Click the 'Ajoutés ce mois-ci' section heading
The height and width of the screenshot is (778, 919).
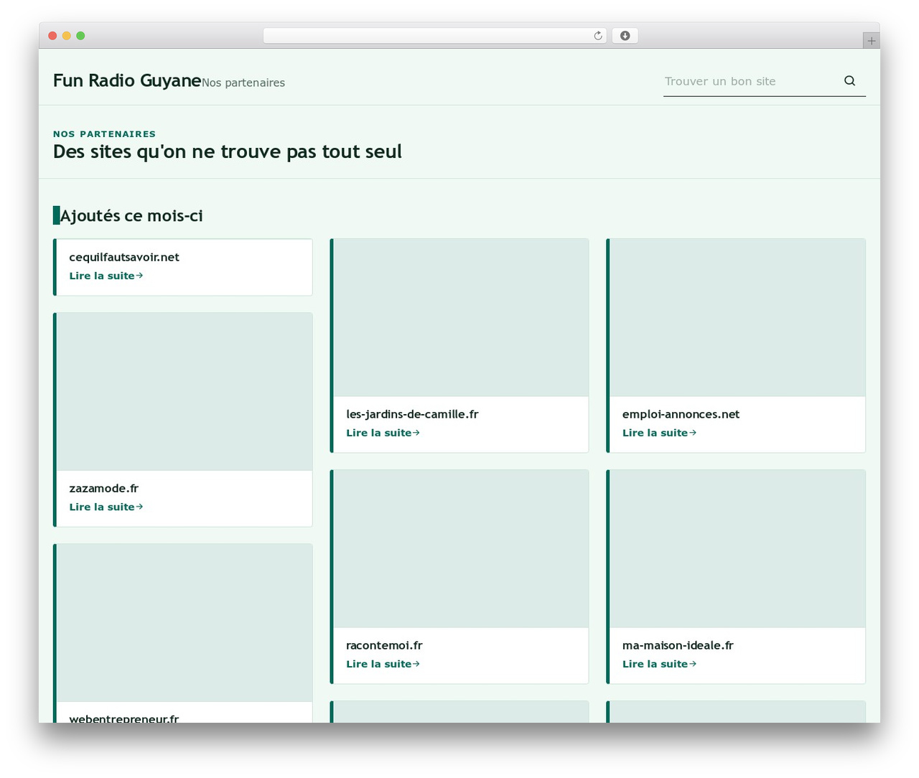131,215
